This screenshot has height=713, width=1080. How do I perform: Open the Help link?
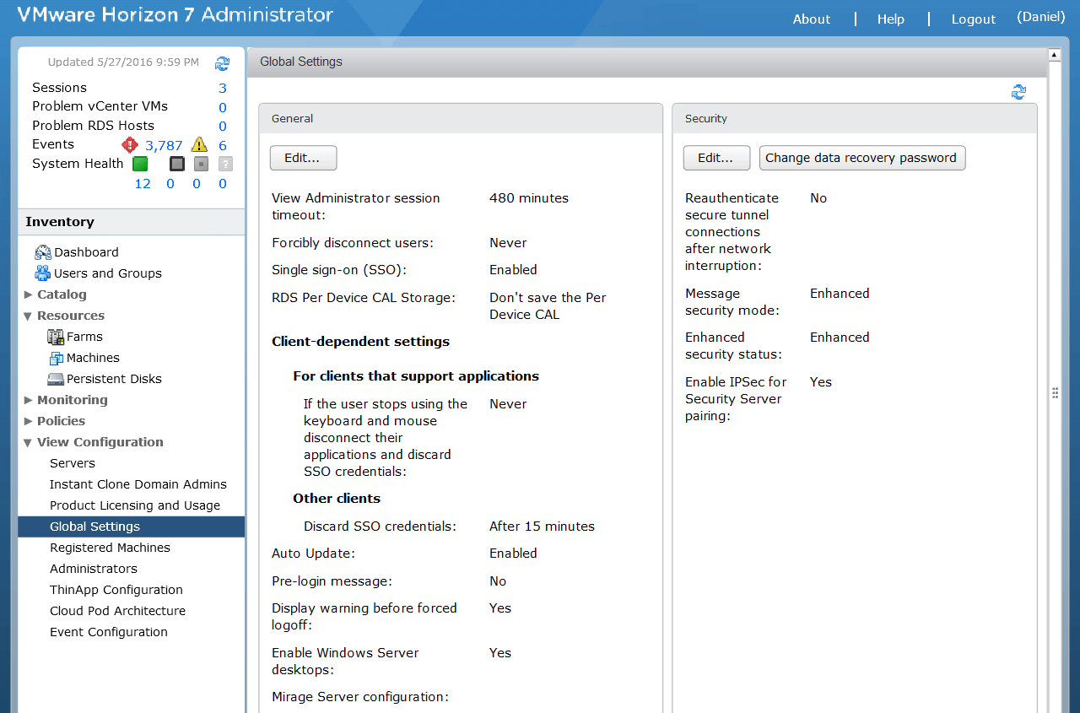[x=891, y=19]
